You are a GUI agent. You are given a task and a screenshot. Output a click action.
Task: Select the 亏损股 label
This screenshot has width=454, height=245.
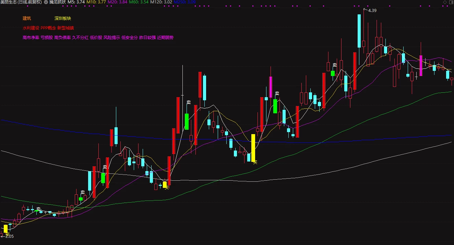click(x=47, y=38)
